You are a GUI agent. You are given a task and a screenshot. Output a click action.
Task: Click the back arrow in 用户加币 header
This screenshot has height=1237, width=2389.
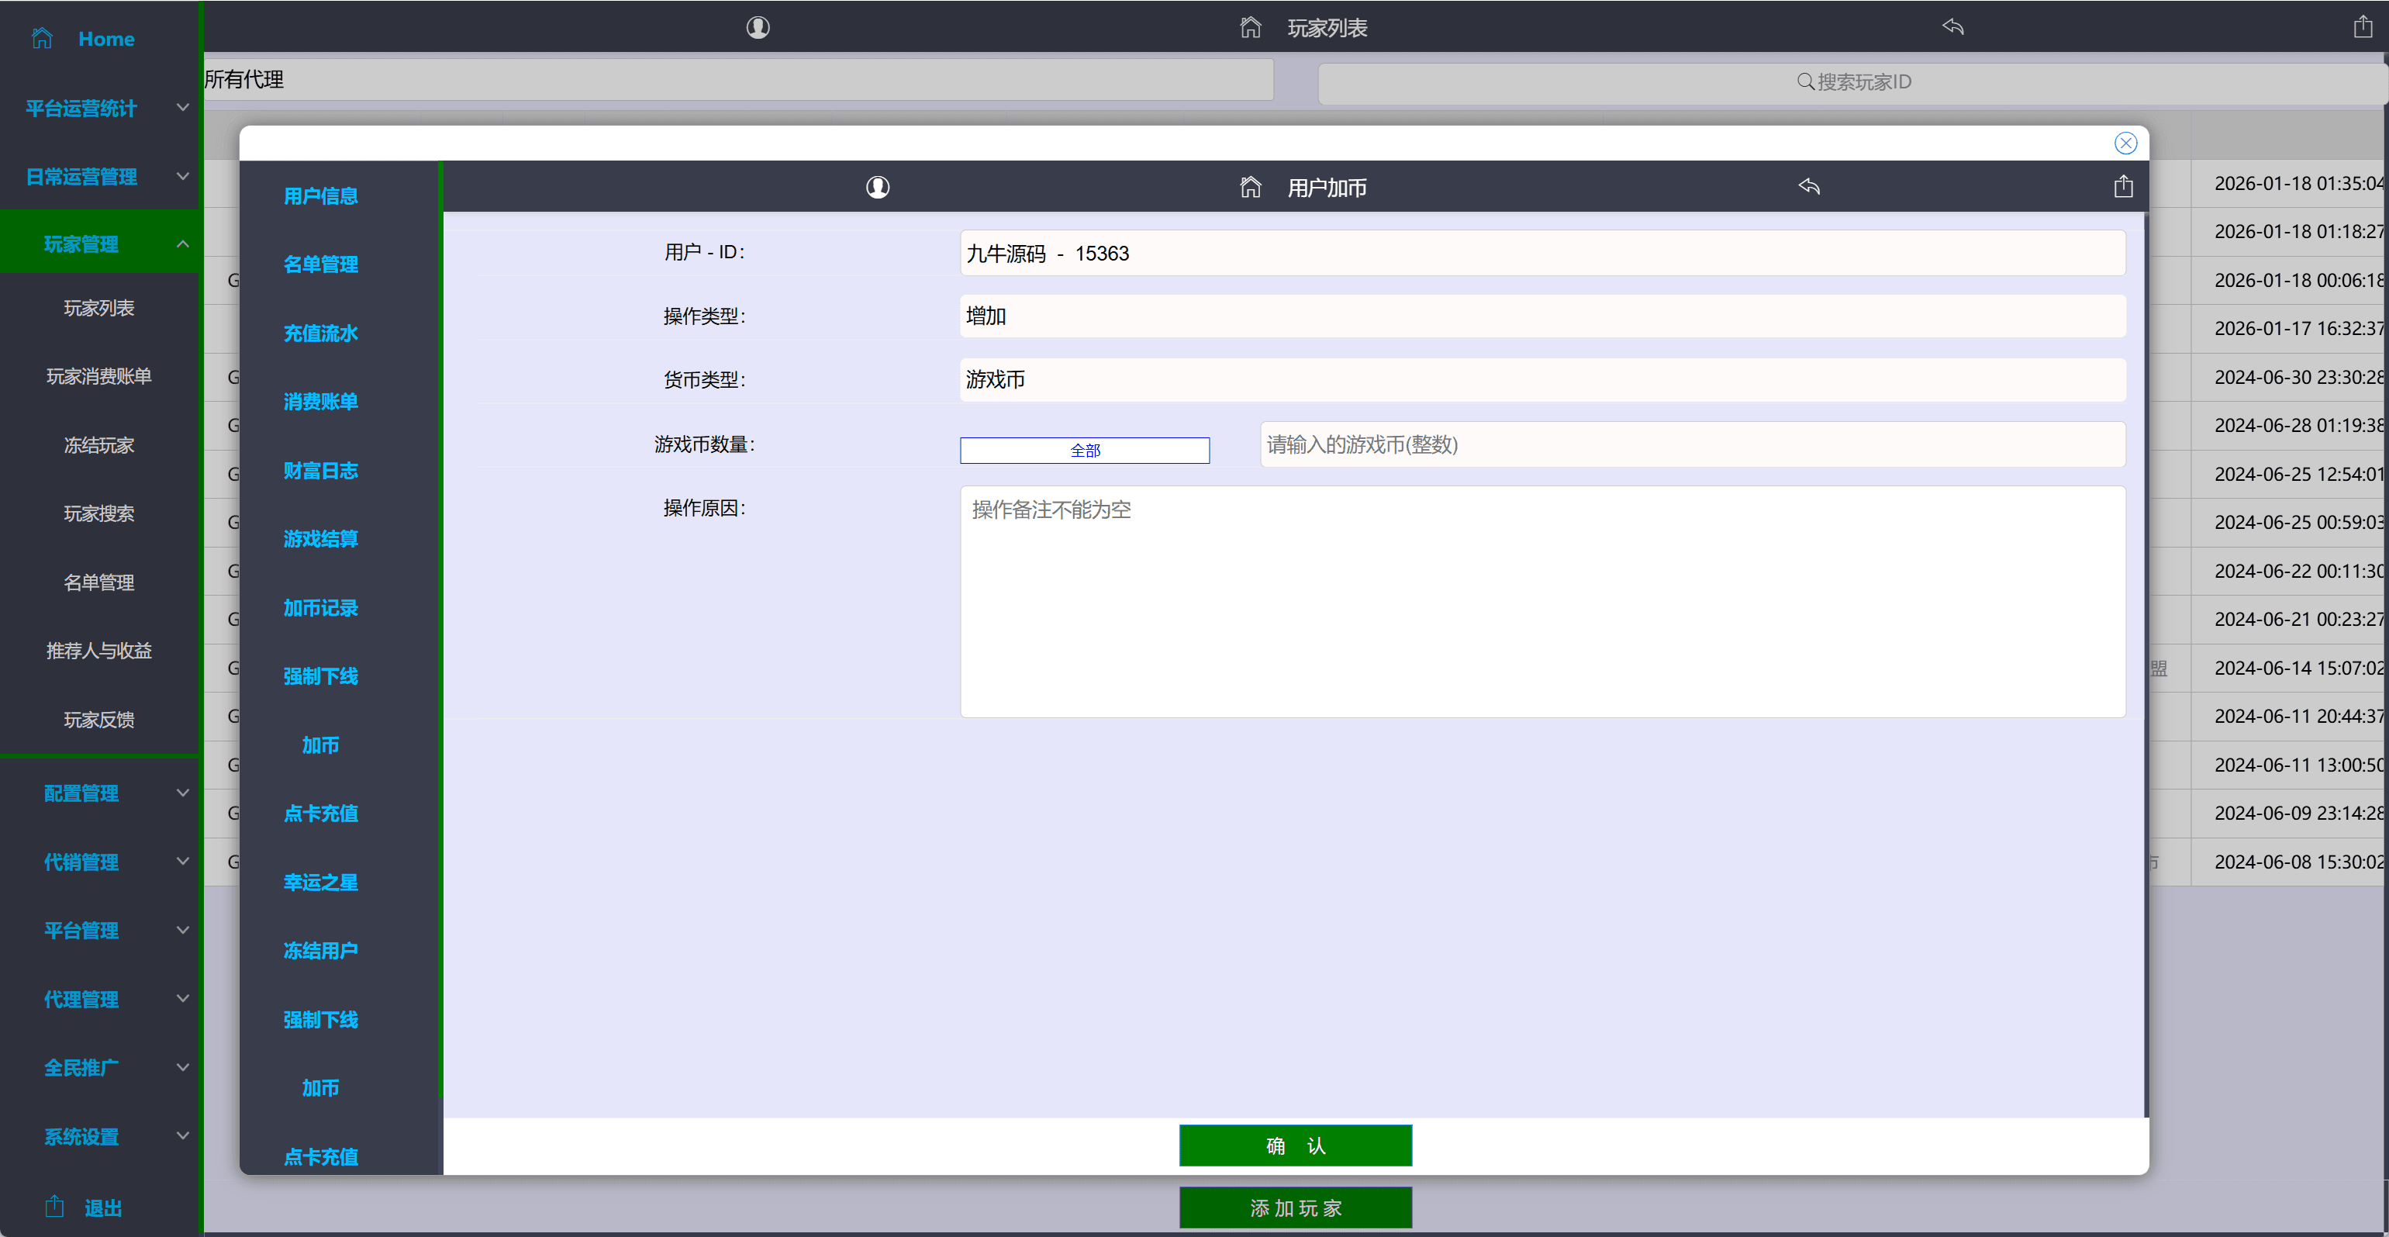(1808, 186)
